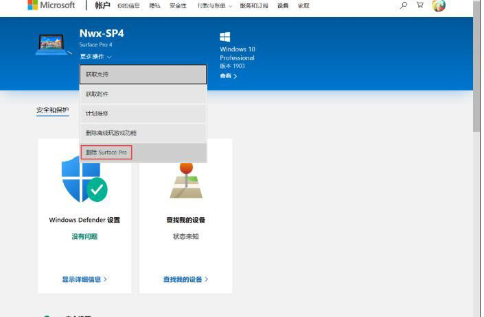Click the 版本 1903 text
The height and width of the screenshot is (317, 484).
pos(232,66)
